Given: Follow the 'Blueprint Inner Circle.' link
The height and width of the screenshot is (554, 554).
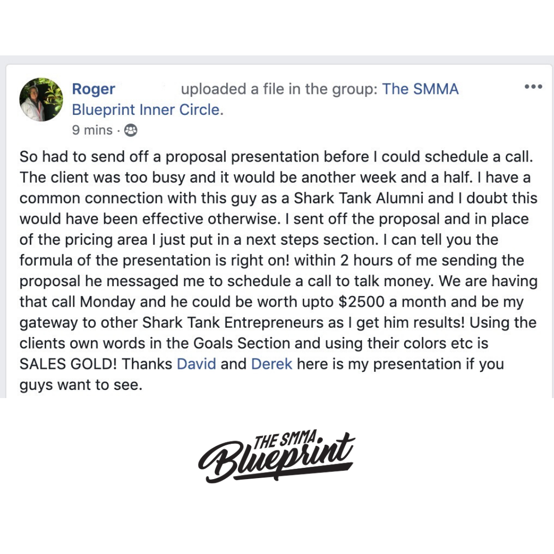Looking at the screenshot, I should 148,110.
